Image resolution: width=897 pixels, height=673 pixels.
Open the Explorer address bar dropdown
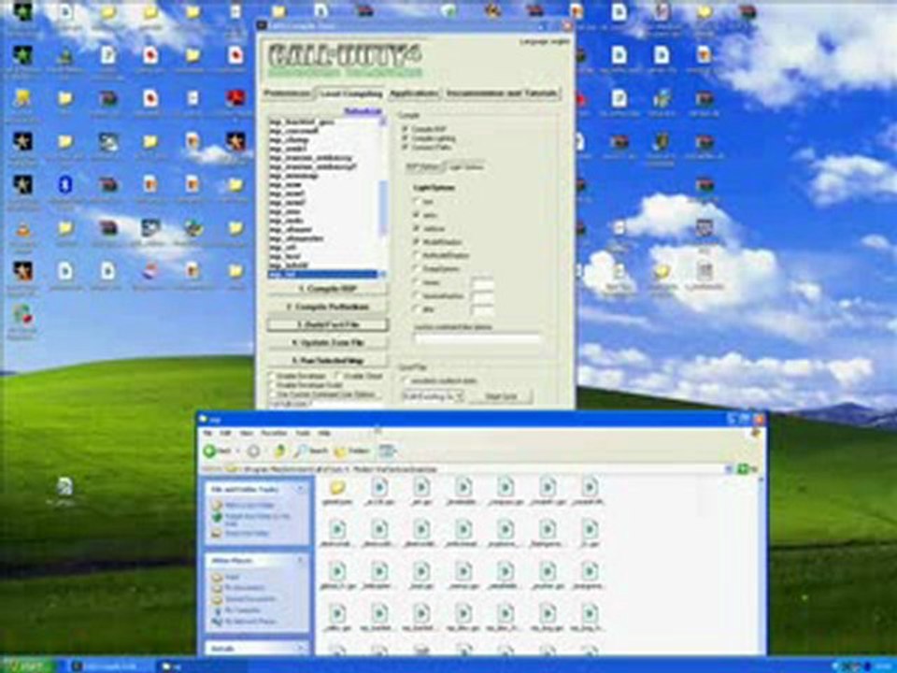(x=730, y=469)
